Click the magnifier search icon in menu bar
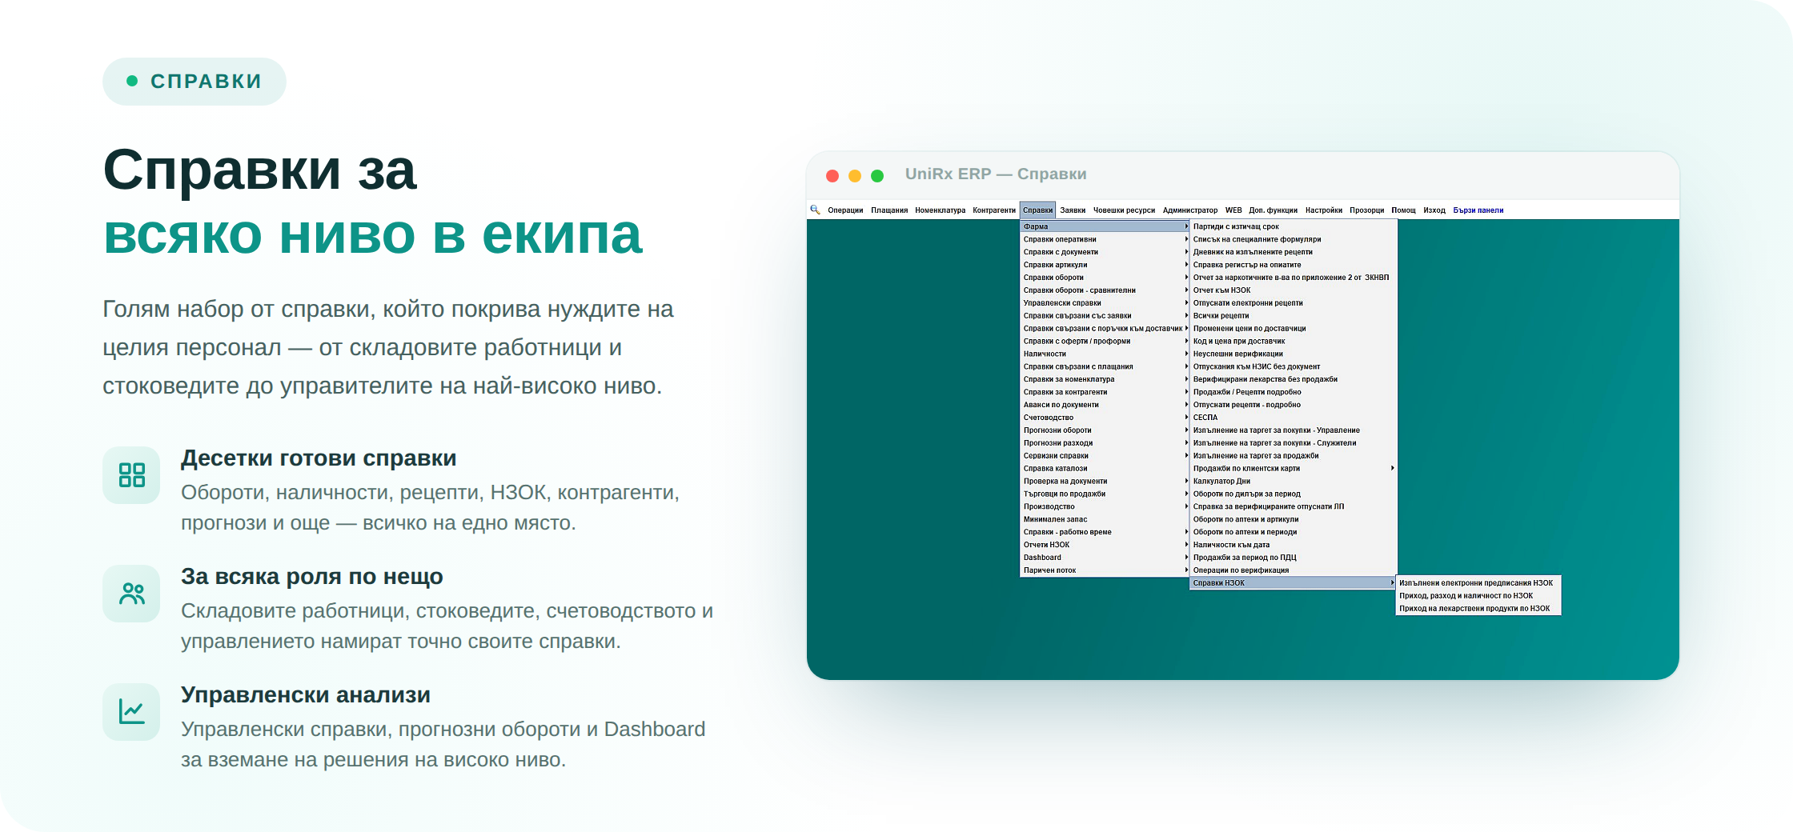Screen dimensions: 1793x832 click(815, 210)
